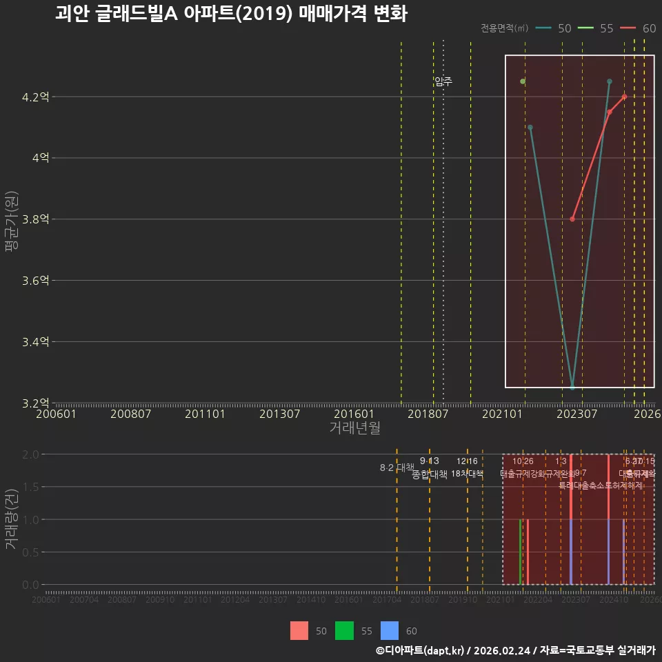Select the green 55 line in top legend
This screenshot has width=662, height=662.
[x=585, y=28]
